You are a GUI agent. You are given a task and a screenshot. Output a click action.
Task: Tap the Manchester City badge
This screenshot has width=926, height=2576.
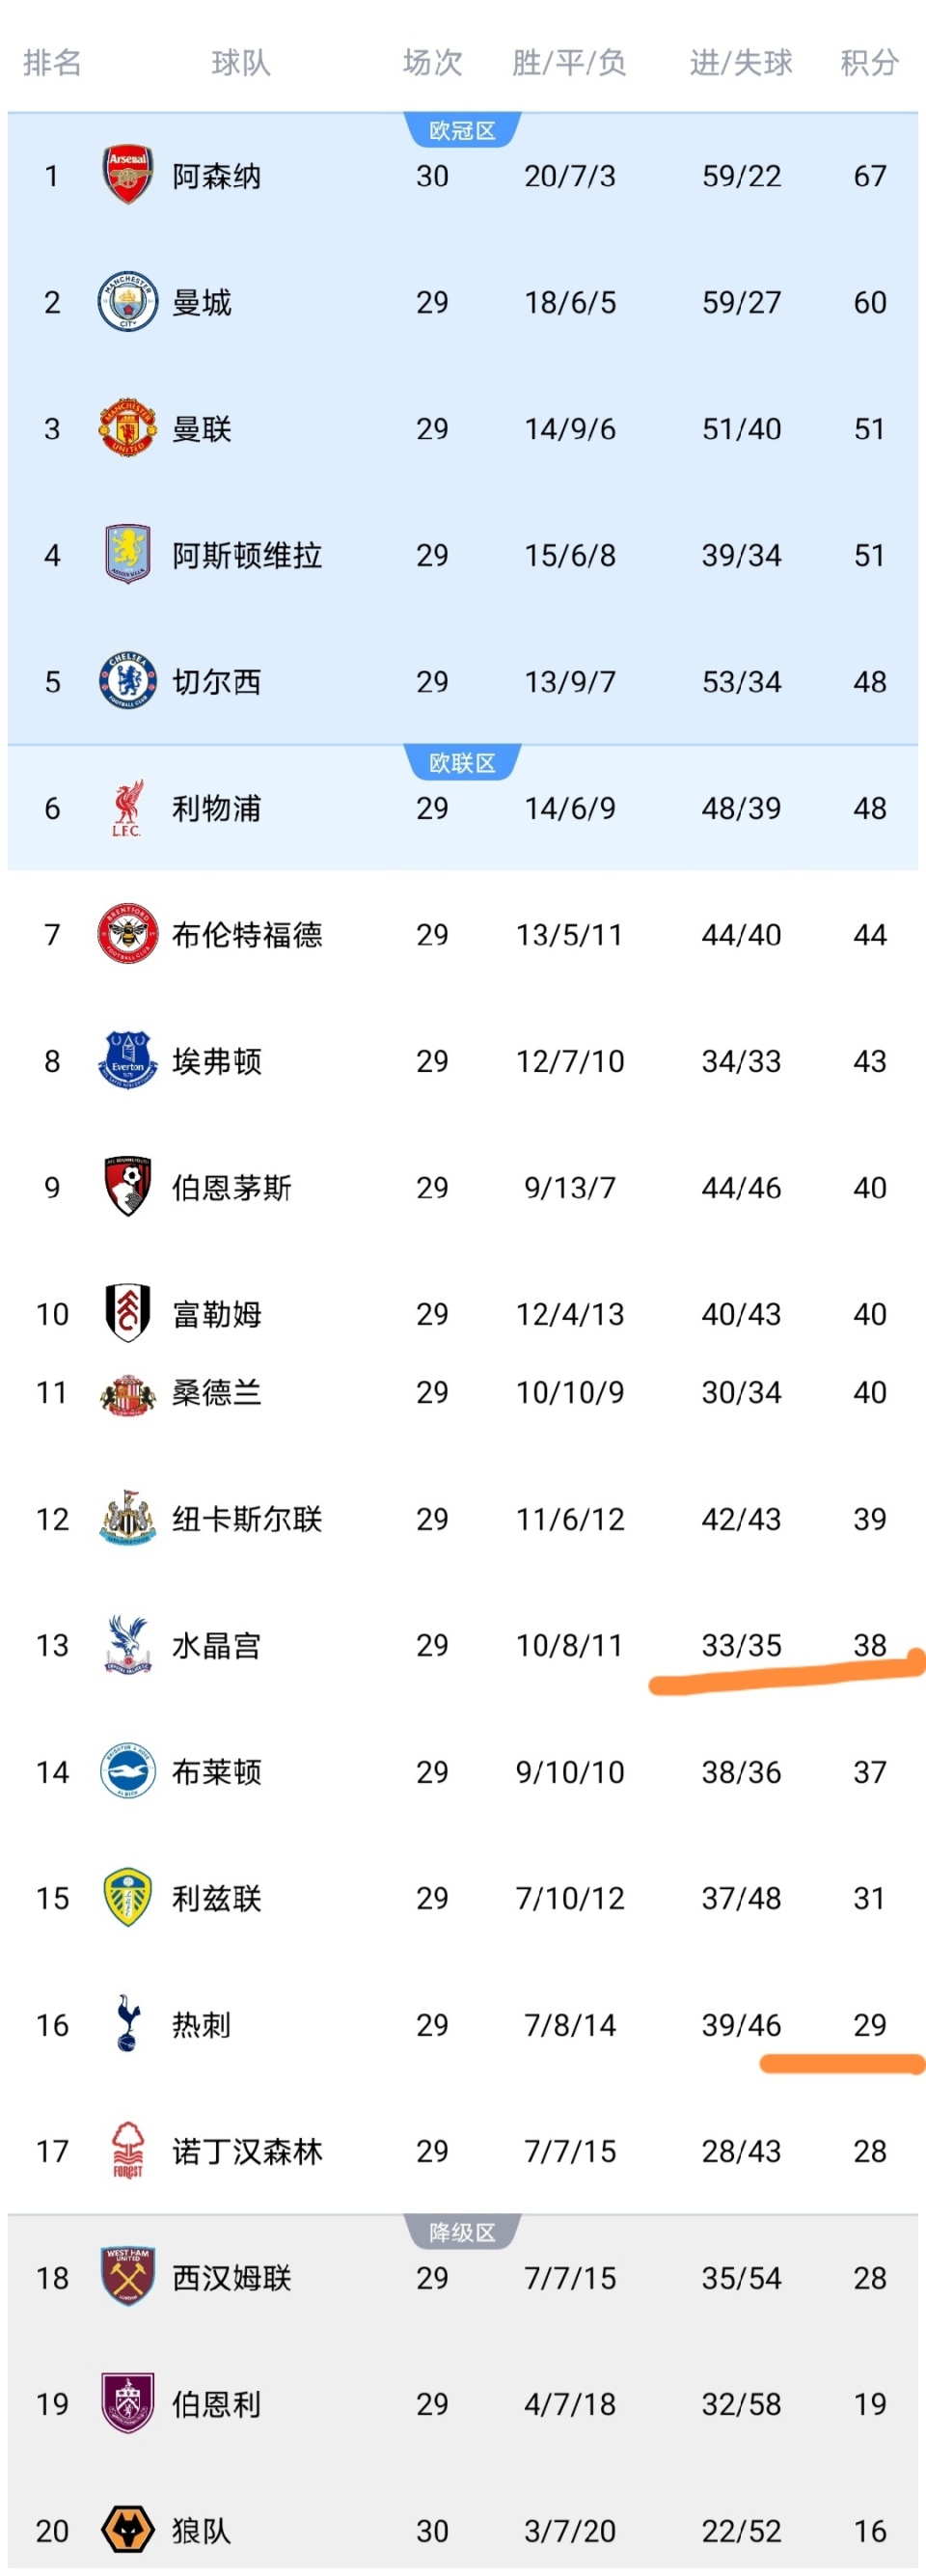pos(127,302)
